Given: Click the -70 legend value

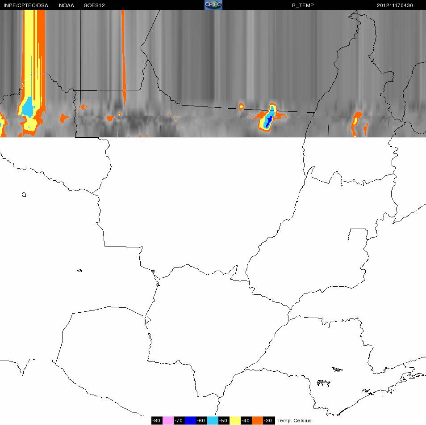Looking at the screenshot, I should point(179,421).
